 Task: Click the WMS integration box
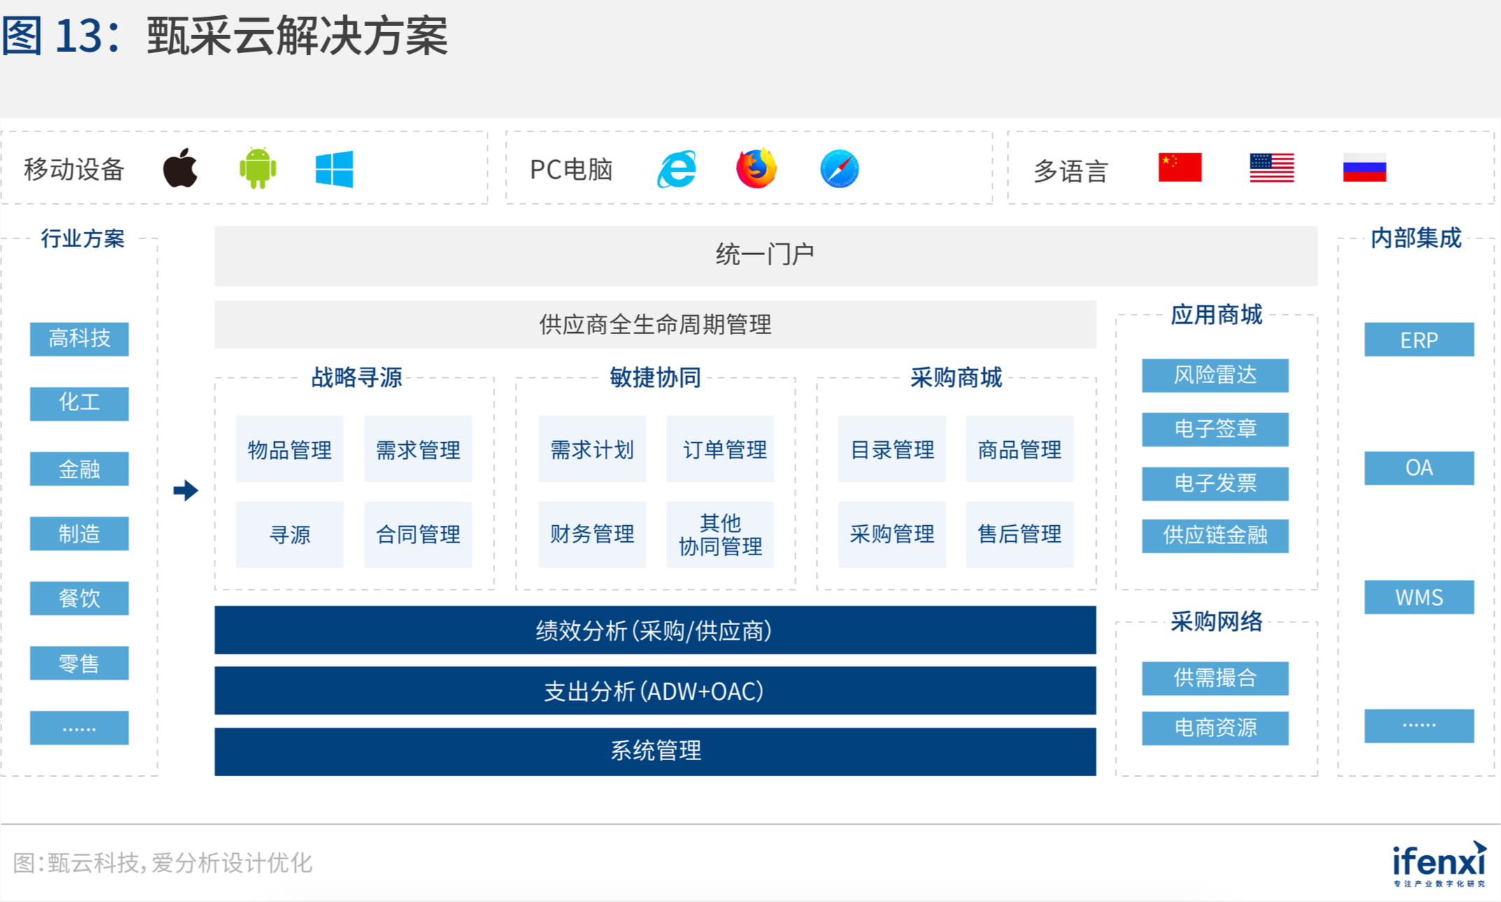click(x=1419, y=597)
